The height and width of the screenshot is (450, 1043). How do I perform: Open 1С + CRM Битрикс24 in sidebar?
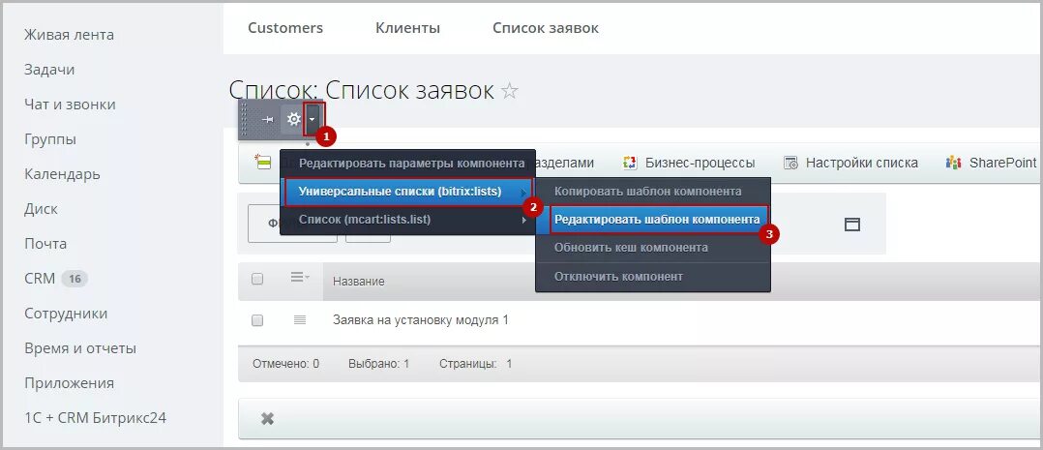(95, 418)
